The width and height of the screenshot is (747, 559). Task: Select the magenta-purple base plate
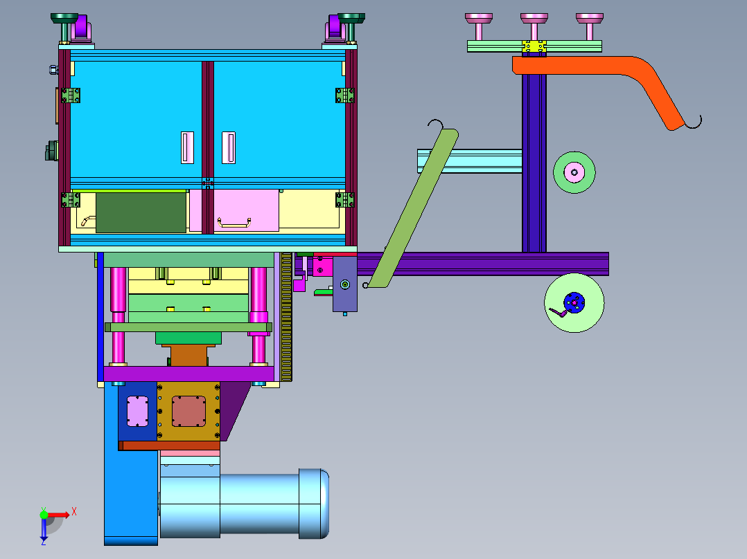tap(188, 374)
